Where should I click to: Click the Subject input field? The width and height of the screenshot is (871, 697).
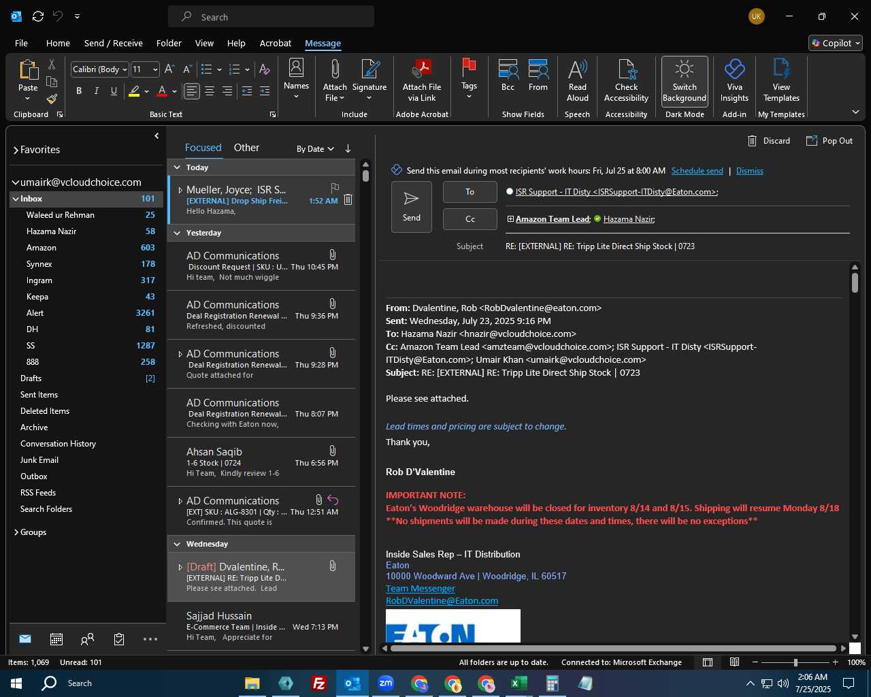click(x=677, y=246)
